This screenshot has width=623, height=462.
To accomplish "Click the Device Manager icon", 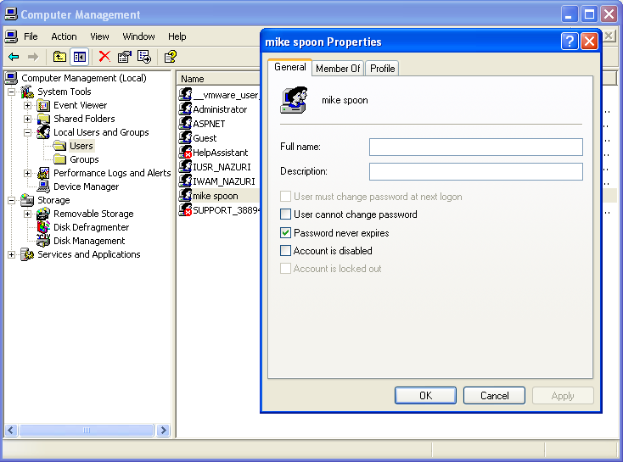I will coord(43,186).
